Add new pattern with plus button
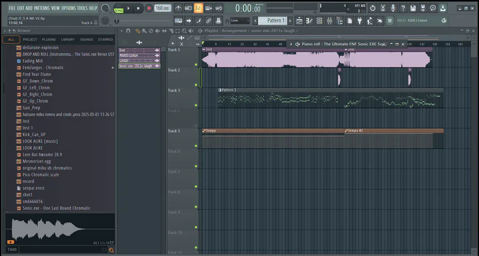Image resolution: width=479 pixels, height=256 pixels. pyautogui.click(x=290, y=21)
